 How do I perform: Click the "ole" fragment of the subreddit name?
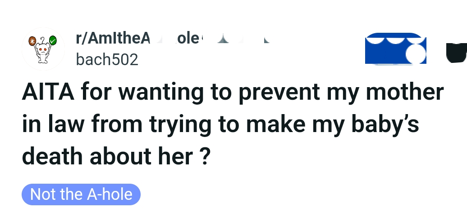pos(186,39)
